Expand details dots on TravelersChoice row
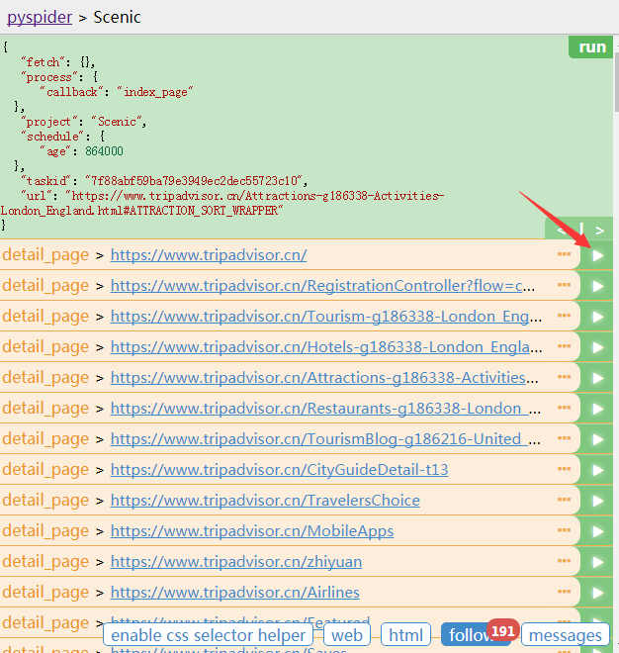 pyautogui.click(x=564, y=500)
